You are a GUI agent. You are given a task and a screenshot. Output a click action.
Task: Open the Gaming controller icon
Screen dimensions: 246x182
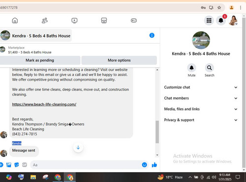pyautogui.click(x=134, y=21)
